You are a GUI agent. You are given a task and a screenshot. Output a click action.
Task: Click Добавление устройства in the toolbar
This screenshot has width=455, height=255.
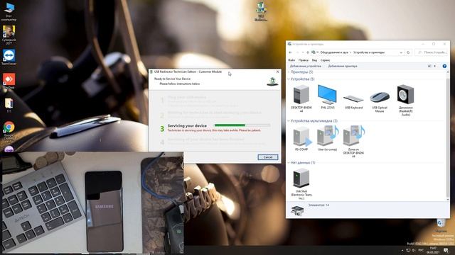[x=305, y=66]
